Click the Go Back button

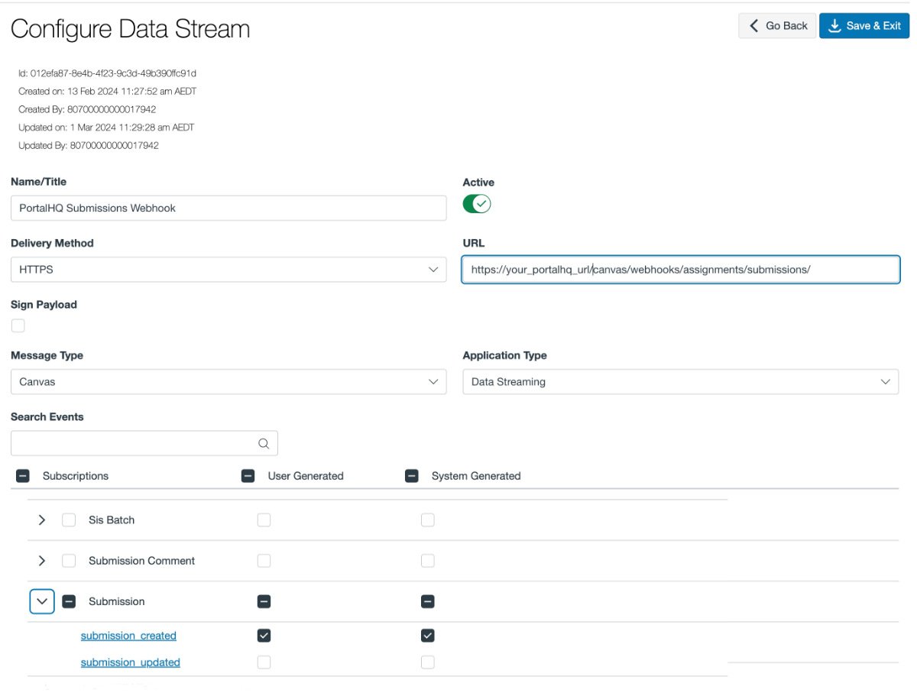click(x=777, y=26)
